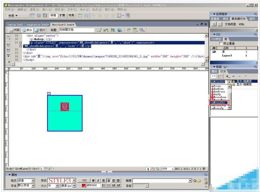
Task: Click the CSS button in the properties panel
Action: [84, 181]
